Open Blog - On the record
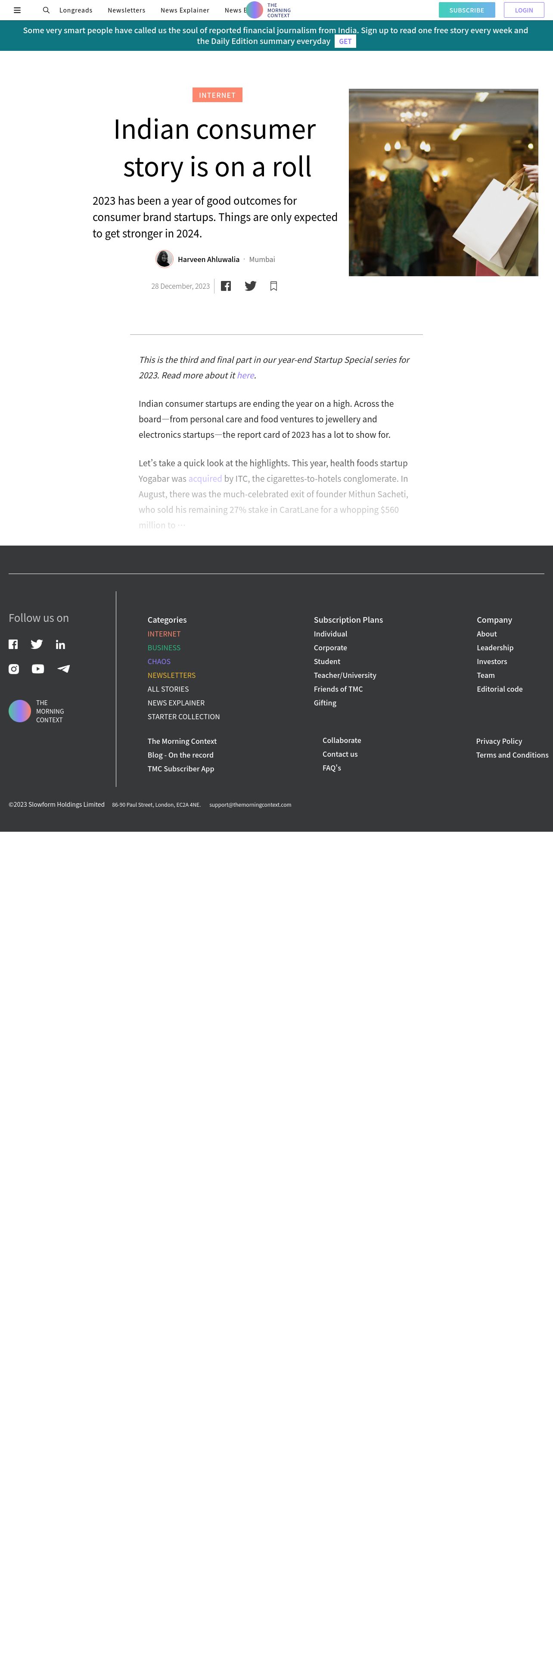553x1660 pixels. [180, 755]
